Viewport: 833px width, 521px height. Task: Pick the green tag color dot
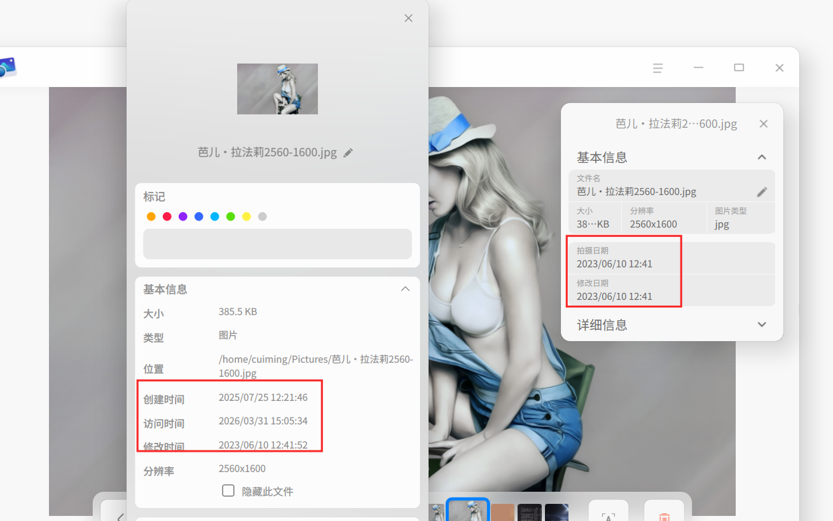(x=231, y=217)
